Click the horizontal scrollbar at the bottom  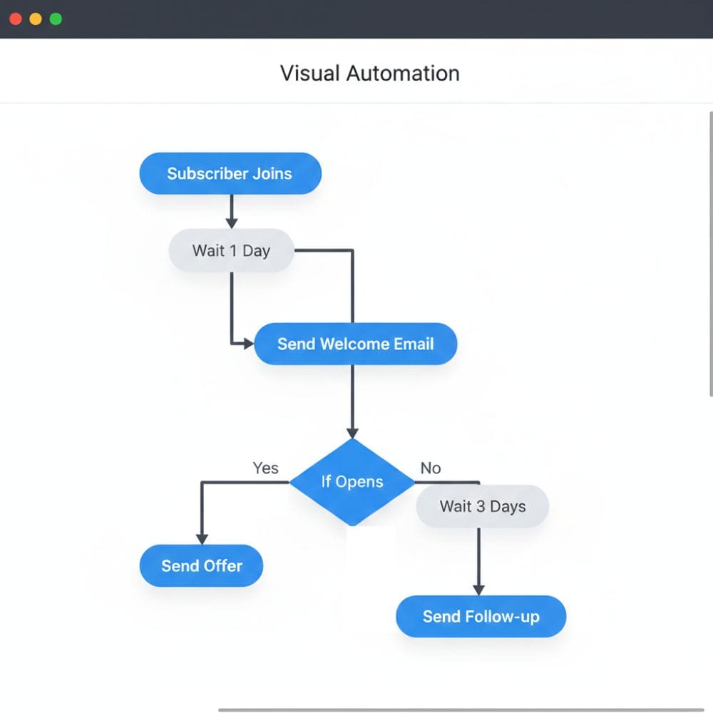[x=462, y=710]
